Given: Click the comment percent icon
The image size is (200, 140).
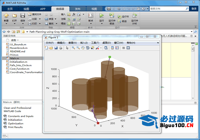Looking at the screenshot, I should [x=69, y=19].
